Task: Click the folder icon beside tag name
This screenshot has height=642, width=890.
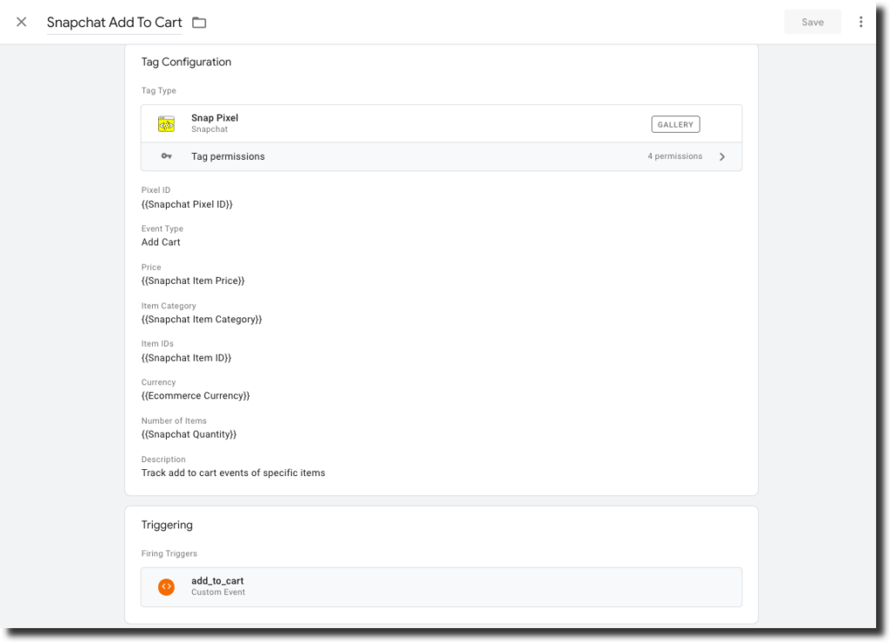Action: tap(199, 23)
